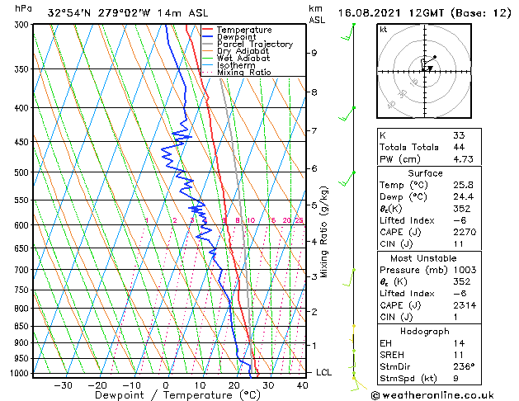Click the 'Most Unstable' section header
This screenshot has width=519, height=401.
[x=426, y=258]
